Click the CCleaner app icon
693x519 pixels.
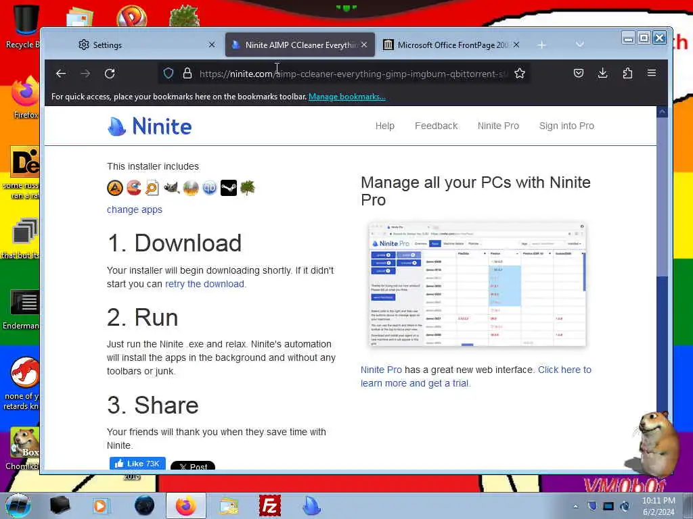click(x=134, y=188)
